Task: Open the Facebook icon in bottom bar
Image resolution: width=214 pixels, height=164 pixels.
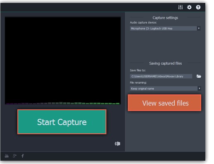Action: coord(23,156)
